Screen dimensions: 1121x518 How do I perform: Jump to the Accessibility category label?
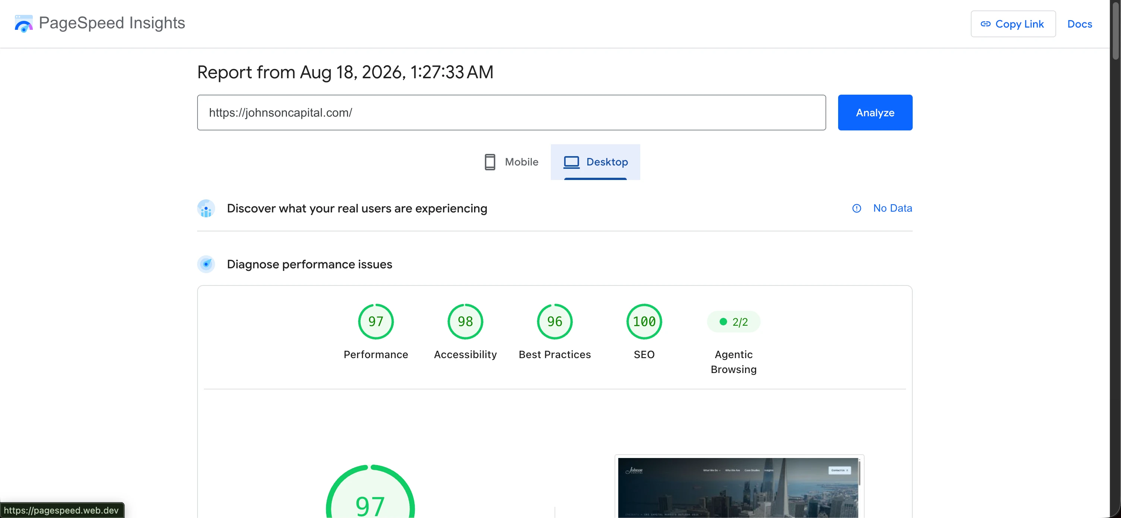tap(465, 355)
